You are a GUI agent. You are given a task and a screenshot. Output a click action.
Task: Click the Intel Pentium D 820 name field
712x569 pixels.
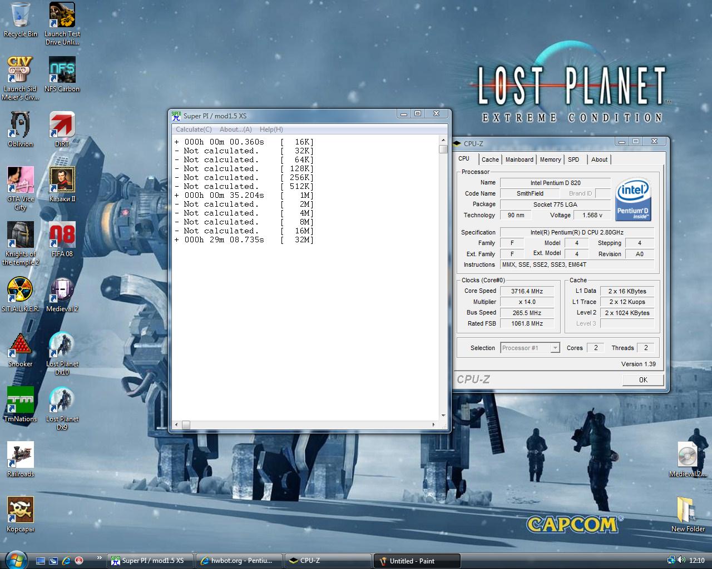(555, 183)
